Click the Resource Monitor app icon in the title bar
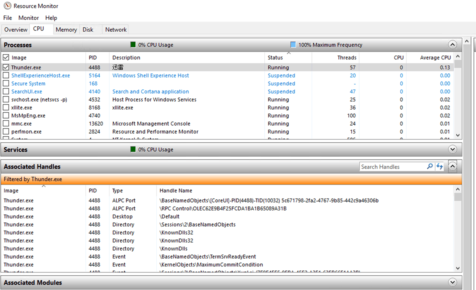 click(7, 6)
